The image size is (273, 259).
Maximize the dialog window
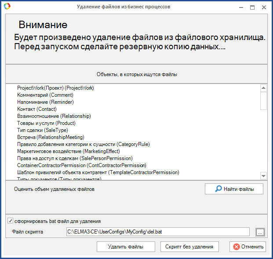(x=252, y=7)
